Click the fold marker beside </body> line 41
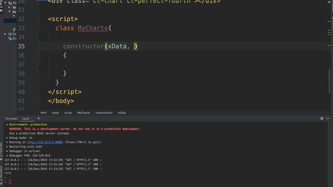This screenshot has height=187, width=333. point(38,101)
